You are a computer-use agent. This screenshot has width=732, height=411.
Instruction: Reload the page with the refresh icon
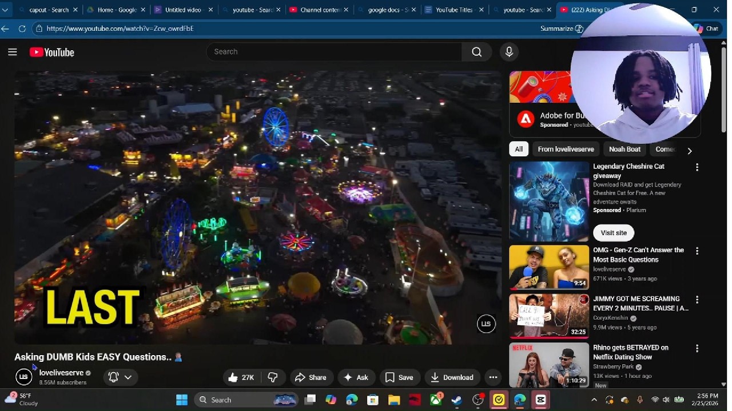click(22, 29)
